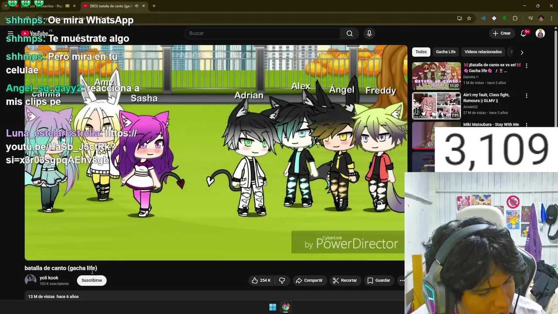Mute the batalla de canto tab speaker
The image size is (558, 314).
click(x=136, y=6)
